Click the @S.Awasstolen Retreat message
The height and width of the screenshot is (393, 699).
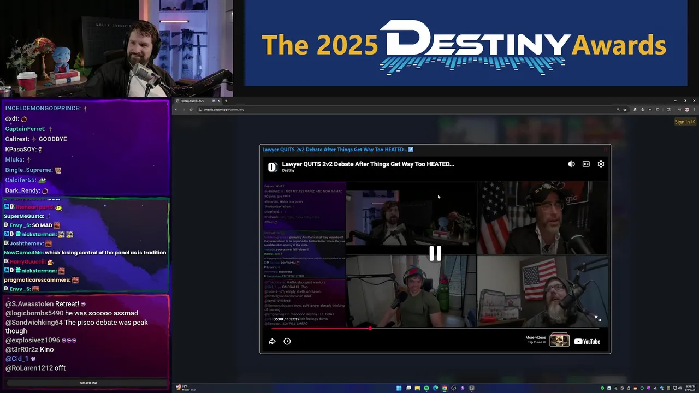tap(45, 304)
